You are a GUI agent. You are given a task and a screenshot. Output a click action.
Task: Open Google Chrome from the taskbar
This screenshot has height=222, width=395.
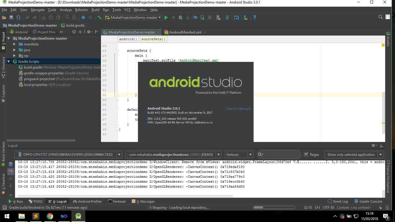click(50, 216)
